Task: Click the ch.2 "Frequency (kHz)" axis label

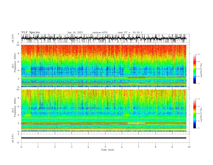Action: pos(15,107)
